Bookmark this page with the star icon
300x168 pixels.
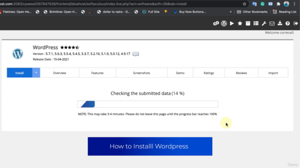click(244, 4)
